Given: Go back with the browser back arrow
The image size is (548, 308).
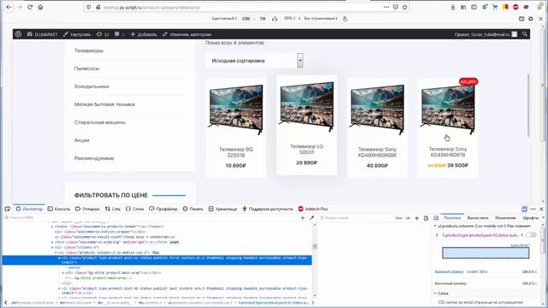Looking at the screenshot, I should click(9, 7).
